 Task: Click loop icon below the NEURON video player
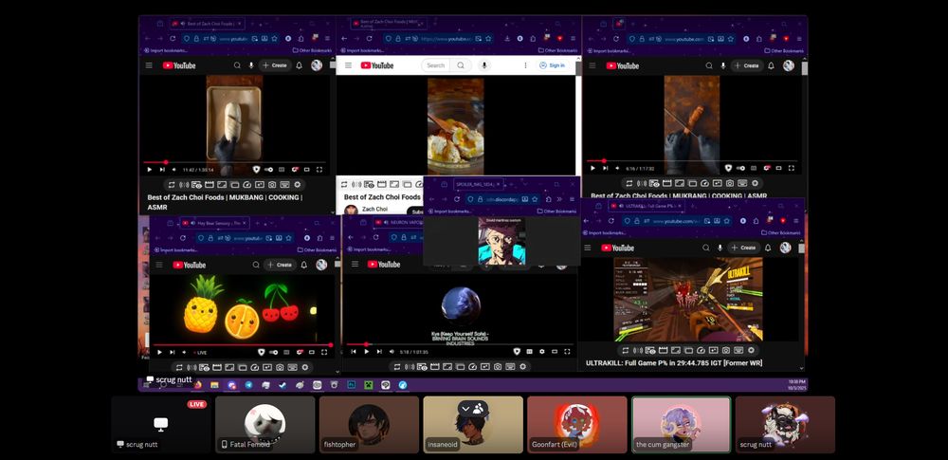click(x=396, y=367)
